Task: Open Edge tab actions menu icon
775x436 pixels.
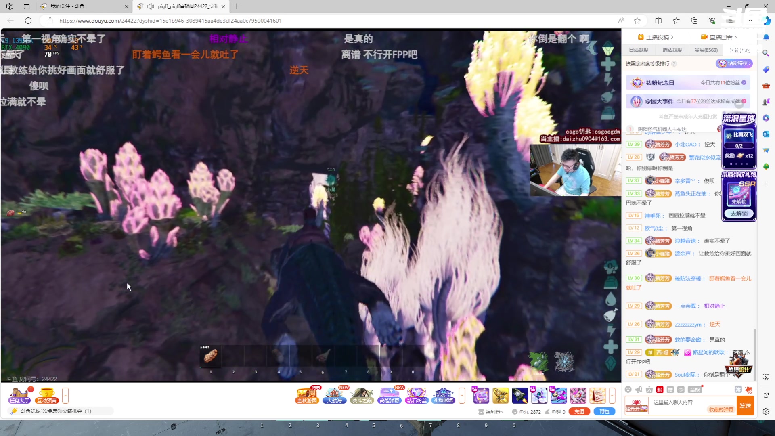Action: [27, 6]
